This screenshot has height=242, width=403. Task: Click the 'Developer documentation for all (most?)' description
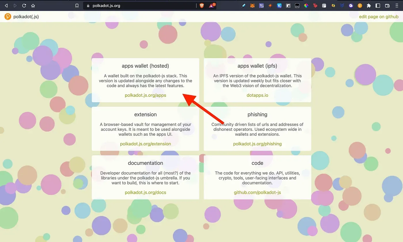coord(145,178)
